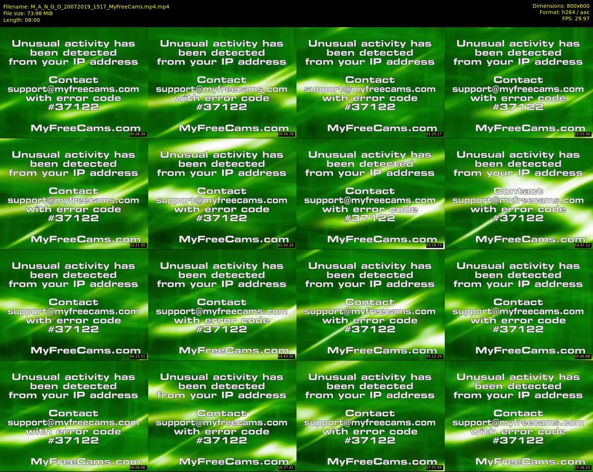Select the thumbnail frame at 00:56.78
This screenshot has width=593, height=472.
[x=222, y=82]
